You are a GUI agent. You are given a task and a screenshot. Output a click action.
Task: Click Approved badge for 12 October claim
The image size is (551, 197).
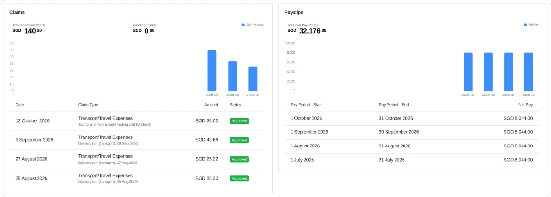[x=239, y=121]
